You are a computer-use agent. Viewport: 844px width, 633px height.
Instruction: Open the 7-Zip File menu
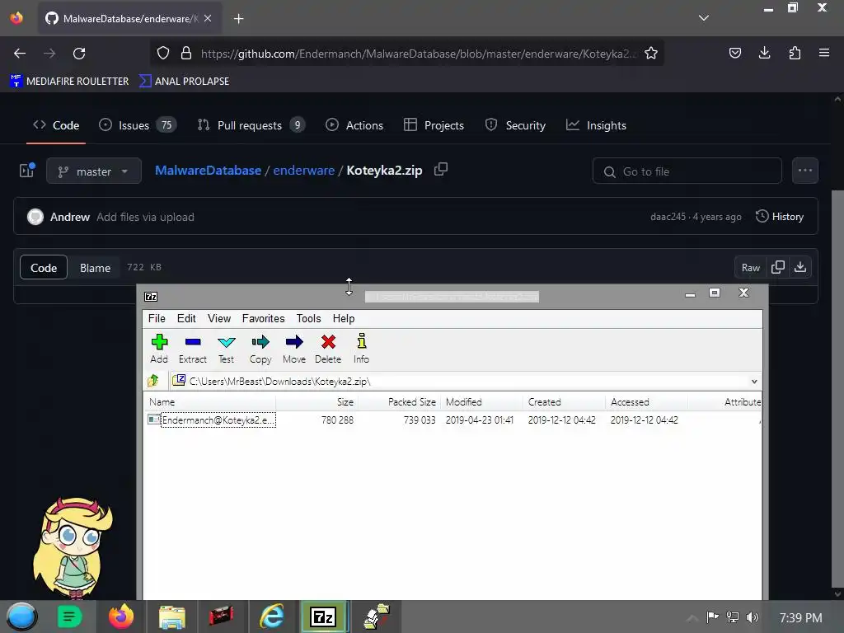tap(157, 319)
